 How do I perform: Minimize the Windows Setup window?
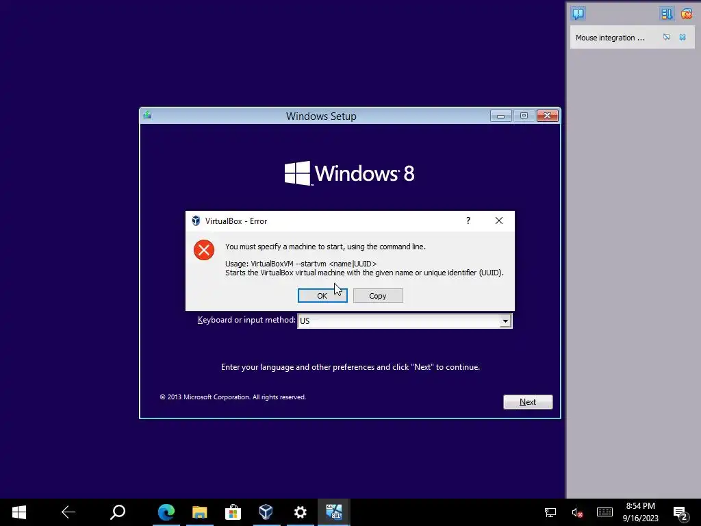click(x=500, y=116)
